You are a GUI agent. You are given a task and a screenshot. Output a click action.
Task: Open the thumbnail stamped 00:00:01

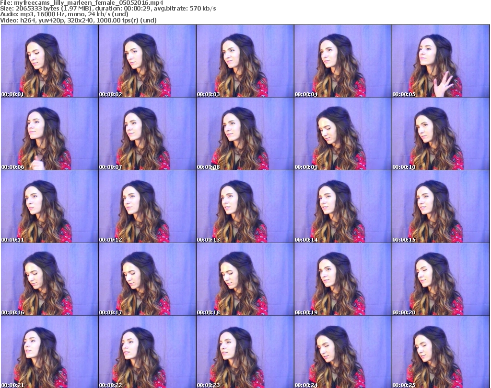49,61
